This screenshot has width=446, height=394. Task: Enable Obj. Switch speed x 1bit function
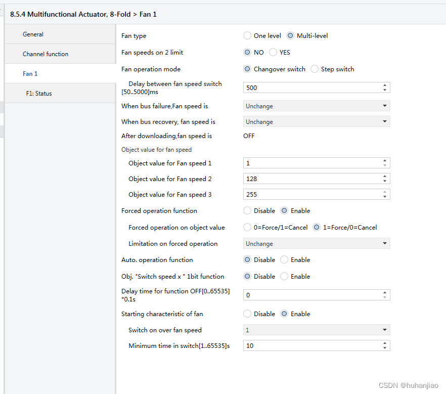click(x=284, y=277)
